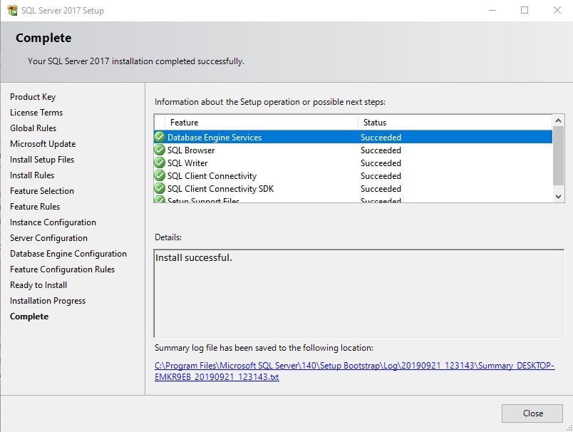Image resolution: width=573 pixels, height=432 pixels.
Task: Minimize the SQL Server Setup window
Action: pos(492,11)
